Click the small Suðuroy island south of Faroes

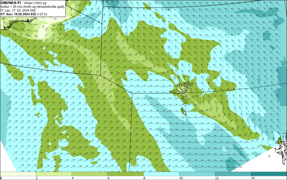click(184, 112)
